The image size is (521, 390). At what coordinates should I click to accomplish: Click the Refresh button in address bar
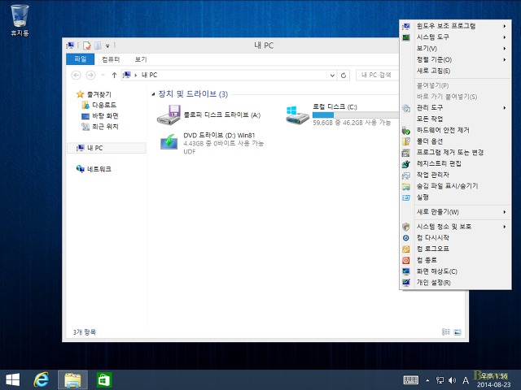click(344, 76)
